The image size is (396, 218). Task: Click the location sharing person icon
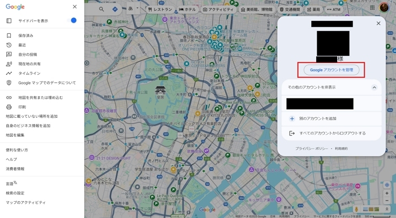click(x=9, y=64)
